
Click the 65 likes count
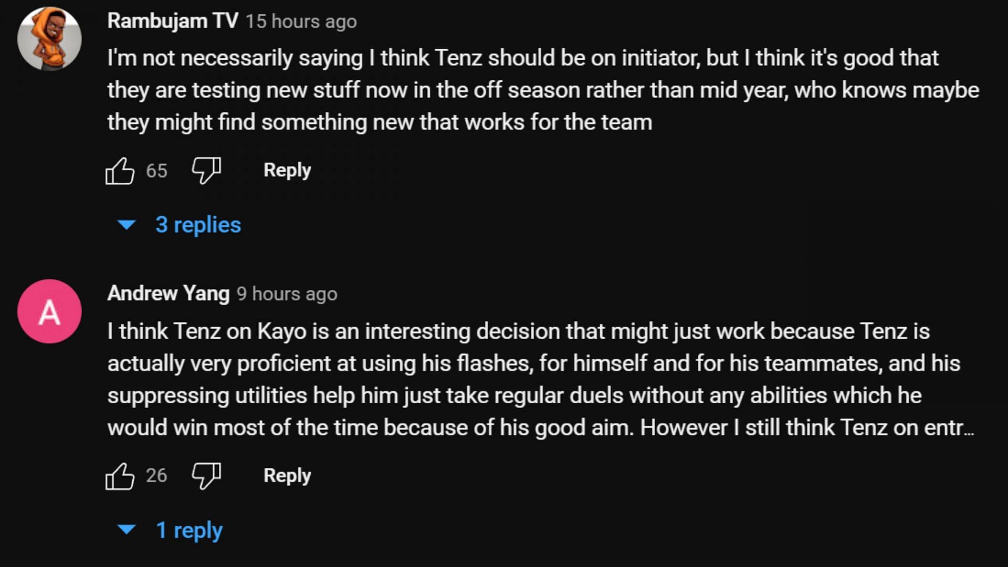[156, 171]
